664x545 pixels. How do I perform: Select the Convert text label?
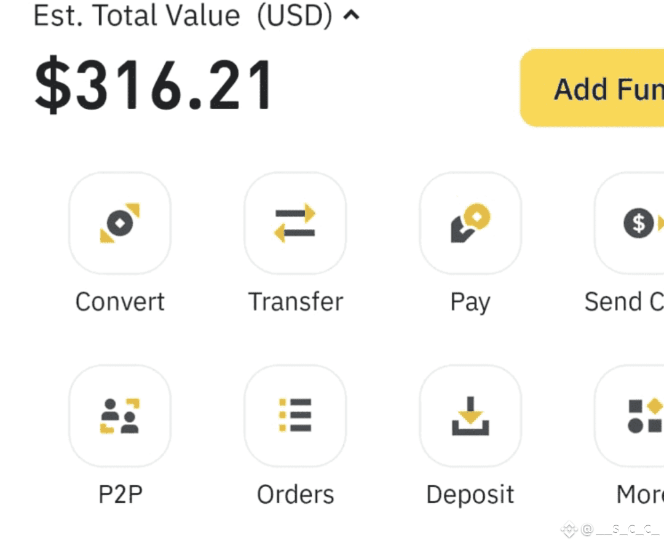click(120, 302)
